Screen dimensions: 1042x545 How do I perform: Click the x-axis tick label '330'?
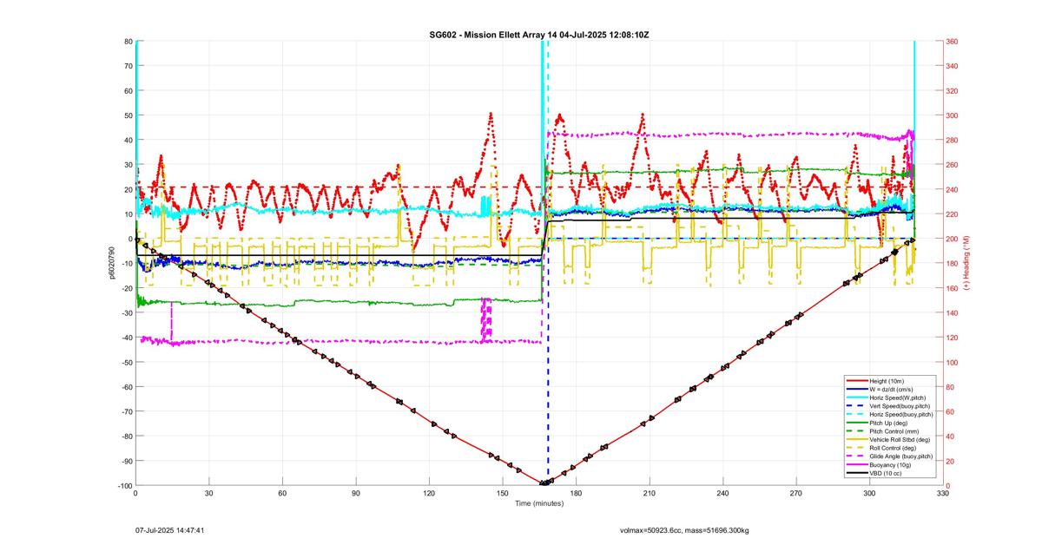coord(943,492)
